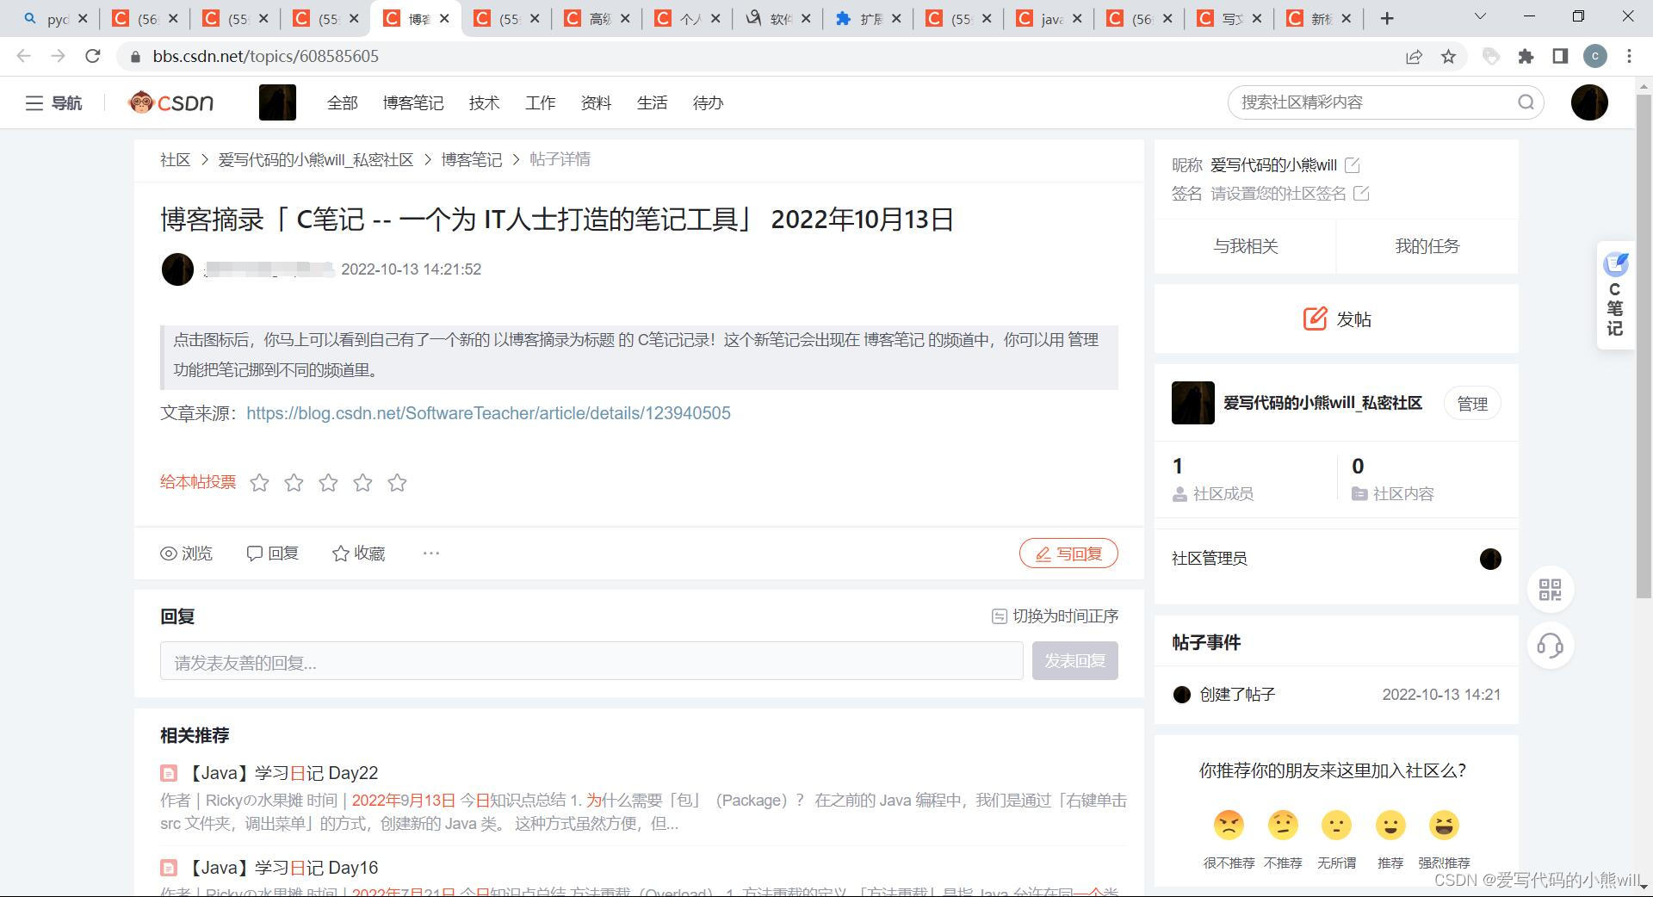The width and height of the screenshot is (1653, 897).
Task: Open Chrome extensions puzzle icon
Action: 1526,56
